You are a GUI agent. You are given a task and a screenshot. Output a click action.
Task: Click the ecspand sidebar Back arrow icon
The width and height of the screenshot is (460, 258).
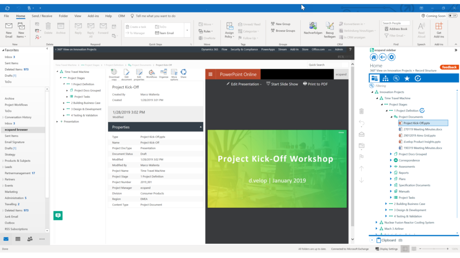tap(383, 57)
